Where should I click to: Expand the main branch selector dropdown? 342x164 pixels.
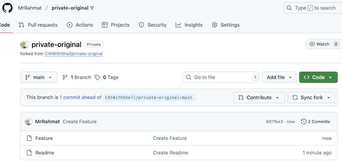click(39, 77)
